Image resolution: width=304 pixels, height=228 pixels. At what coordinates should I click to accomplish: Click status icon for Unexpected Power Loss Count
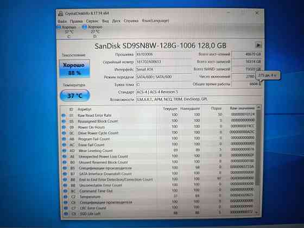(65, 156)
